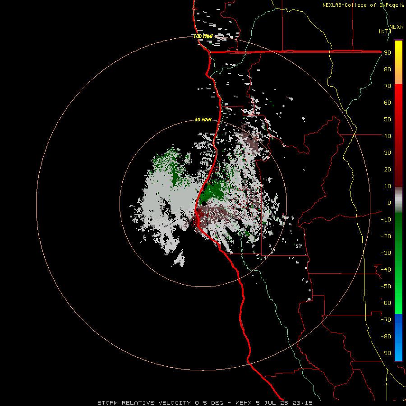Viewport: 406px width, 406px height.
Task: Pick the yellow-orange top segment of the color bar
Action: [x=398, y=62]
